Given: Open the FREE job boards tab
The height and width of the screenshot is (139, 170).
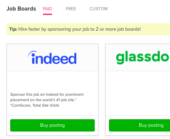Looking at the screenshot, I should pos(71,9).
